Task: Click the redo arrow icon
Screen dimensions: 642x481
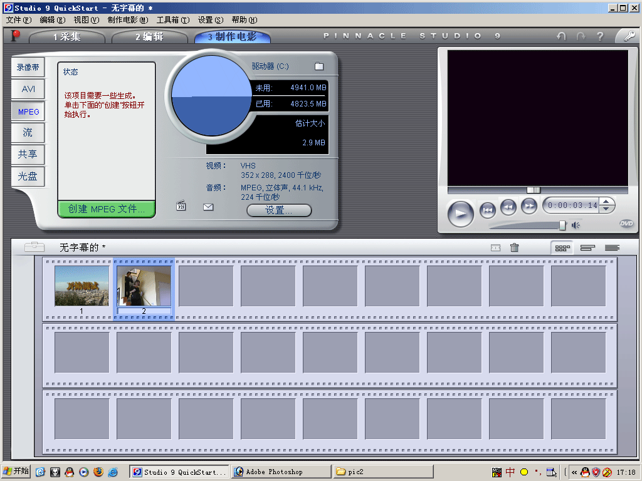Action: [x=581, y=36]
